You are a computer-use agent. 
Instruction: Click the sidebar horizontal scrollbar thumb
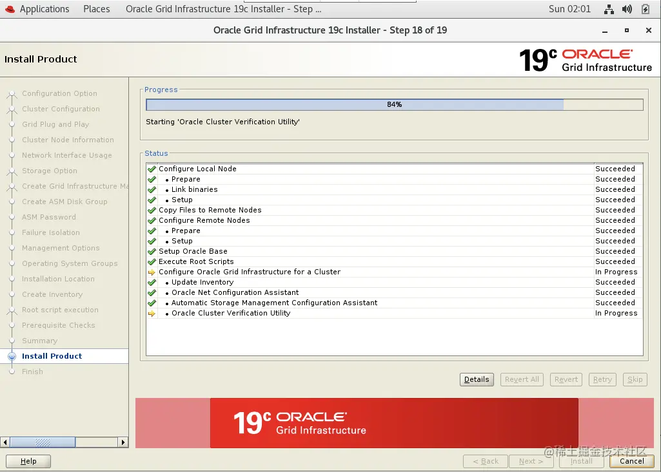point(43,442)
